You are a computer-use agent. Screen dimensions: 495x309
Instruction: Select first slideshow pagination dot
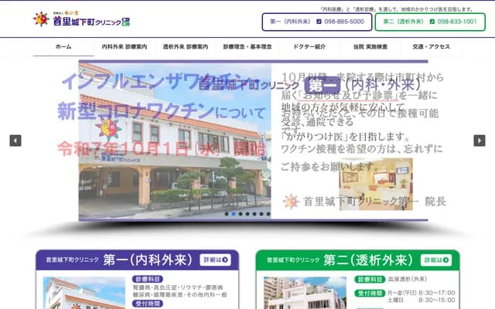point(227,214)
